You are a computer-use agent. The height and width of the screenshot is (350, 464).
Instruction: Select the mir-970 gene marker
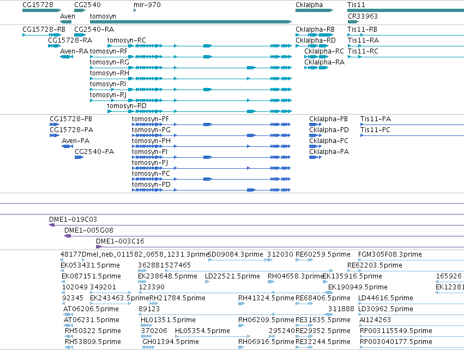(x=135, y=10)
